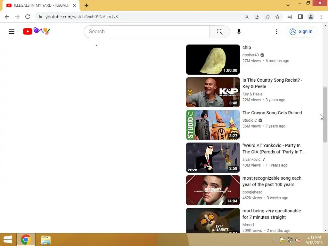Open the Weird Al Party In The CIA thumbnail
The image size is (328, 246).
[213, 158]
